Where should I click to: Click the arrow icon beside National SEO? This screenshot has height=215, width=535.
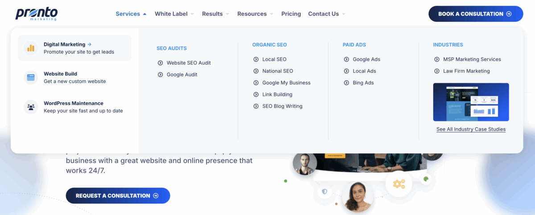point(256,71)
